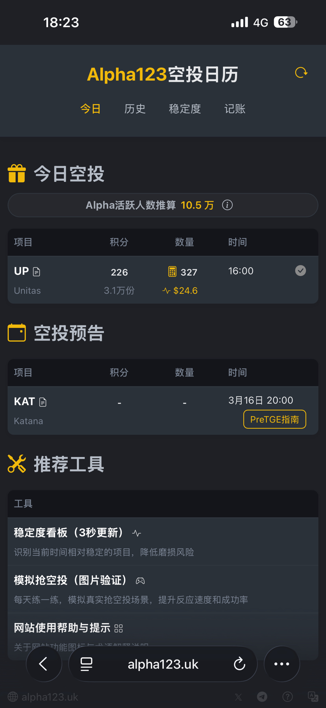
Task: Tap the pulse icon next to $24.6
Action: (166, 291)
